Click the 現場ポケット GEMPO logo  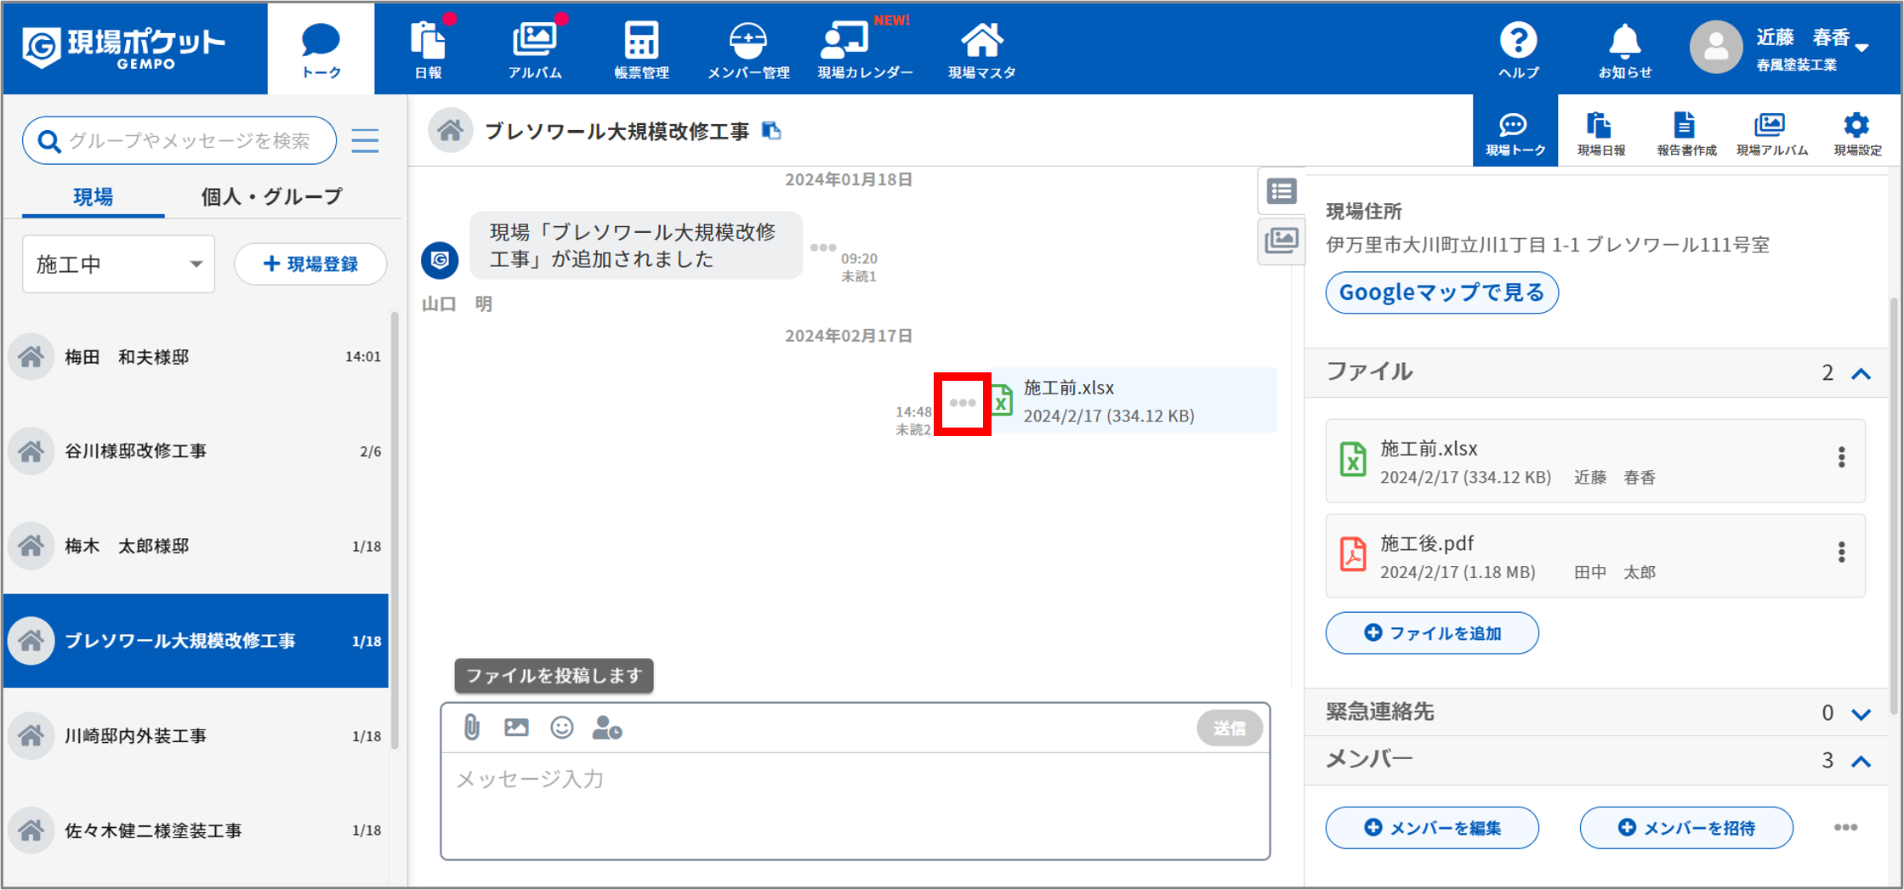click(x=123, y=48)
